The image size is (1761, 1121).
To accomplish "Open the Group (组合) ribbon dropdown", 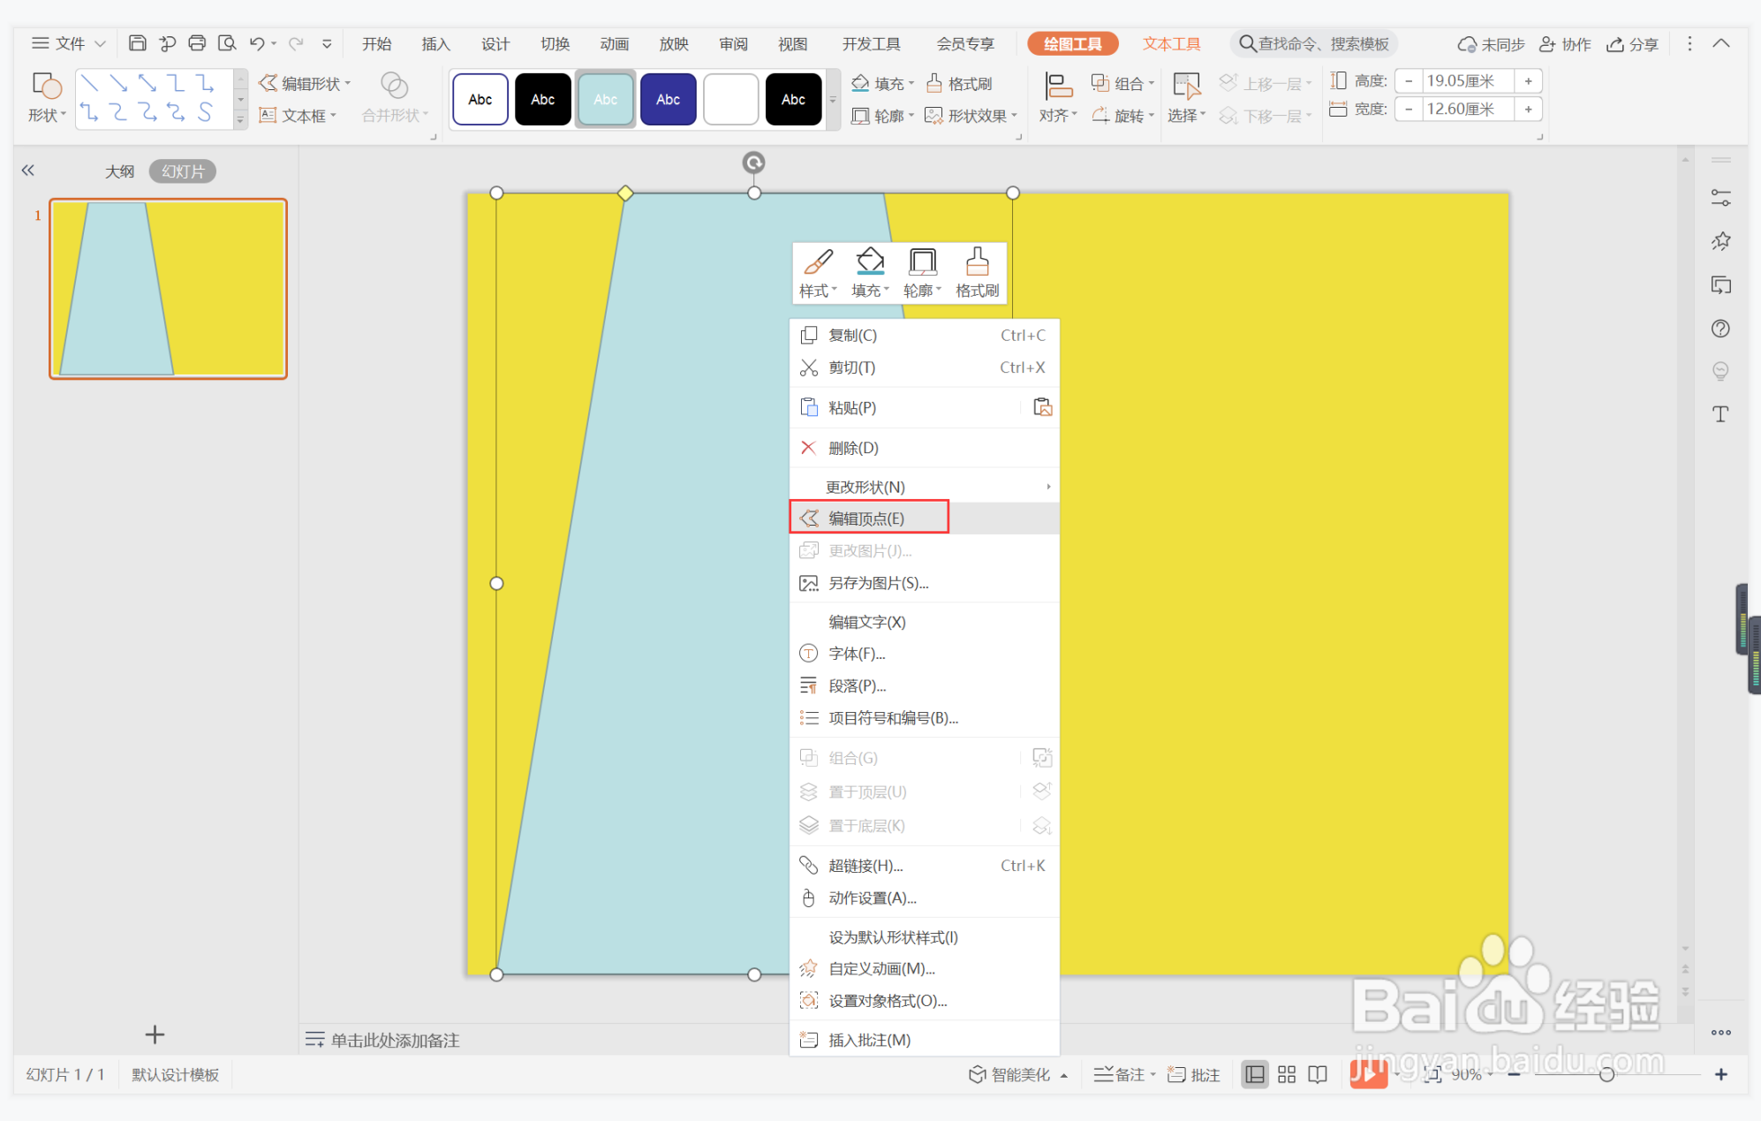I will click(x=1122, y=83).
